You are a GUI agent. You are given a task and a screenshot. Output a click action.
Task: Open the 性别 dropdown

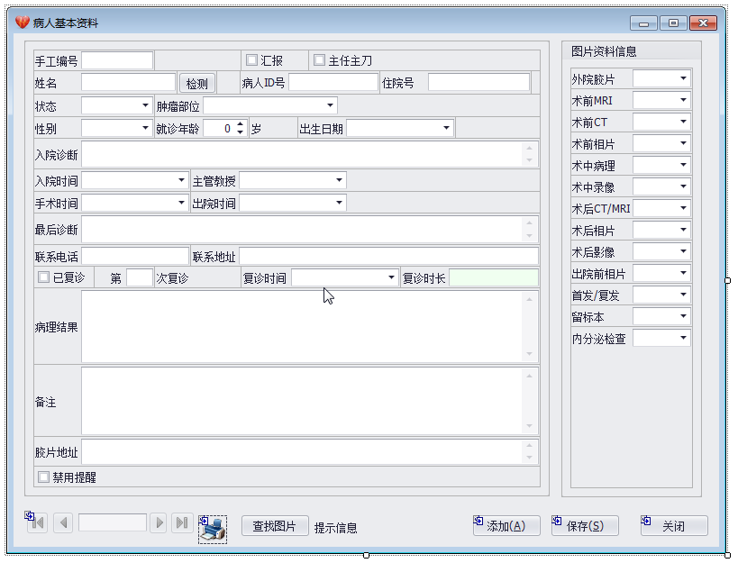click(145, 128)
